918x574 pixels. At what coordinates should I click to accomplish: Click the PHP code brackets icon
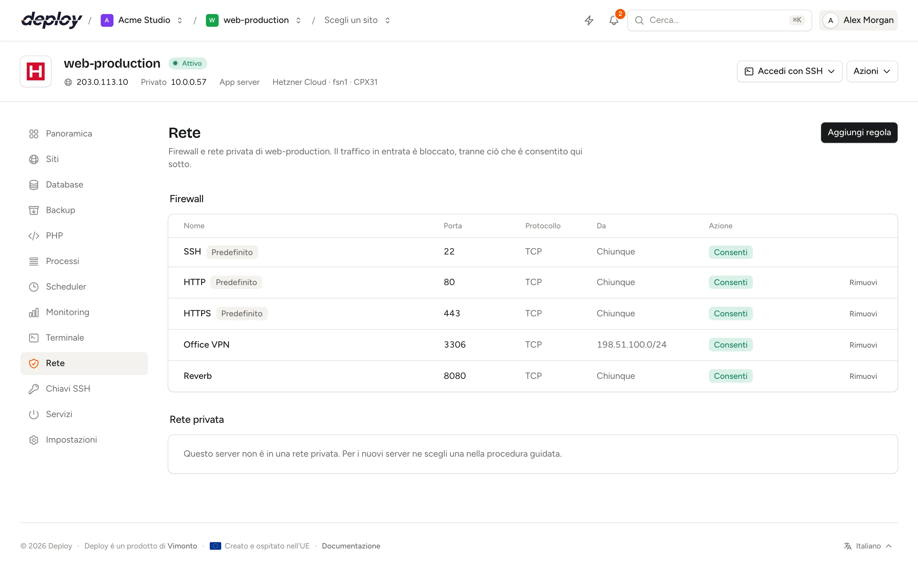point(34,236)
